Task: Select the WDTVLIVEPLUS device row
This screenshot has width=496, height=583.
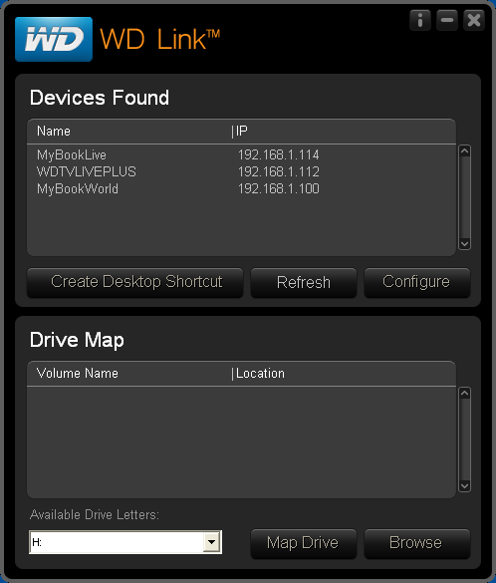Action: pyautogui.click(x=241, y=171)
